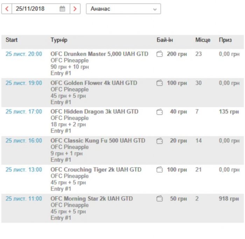Sort by the Бай-ін column header
This screenshot has width=245, height=239.
pyautogui.click(x=164, y=40)
